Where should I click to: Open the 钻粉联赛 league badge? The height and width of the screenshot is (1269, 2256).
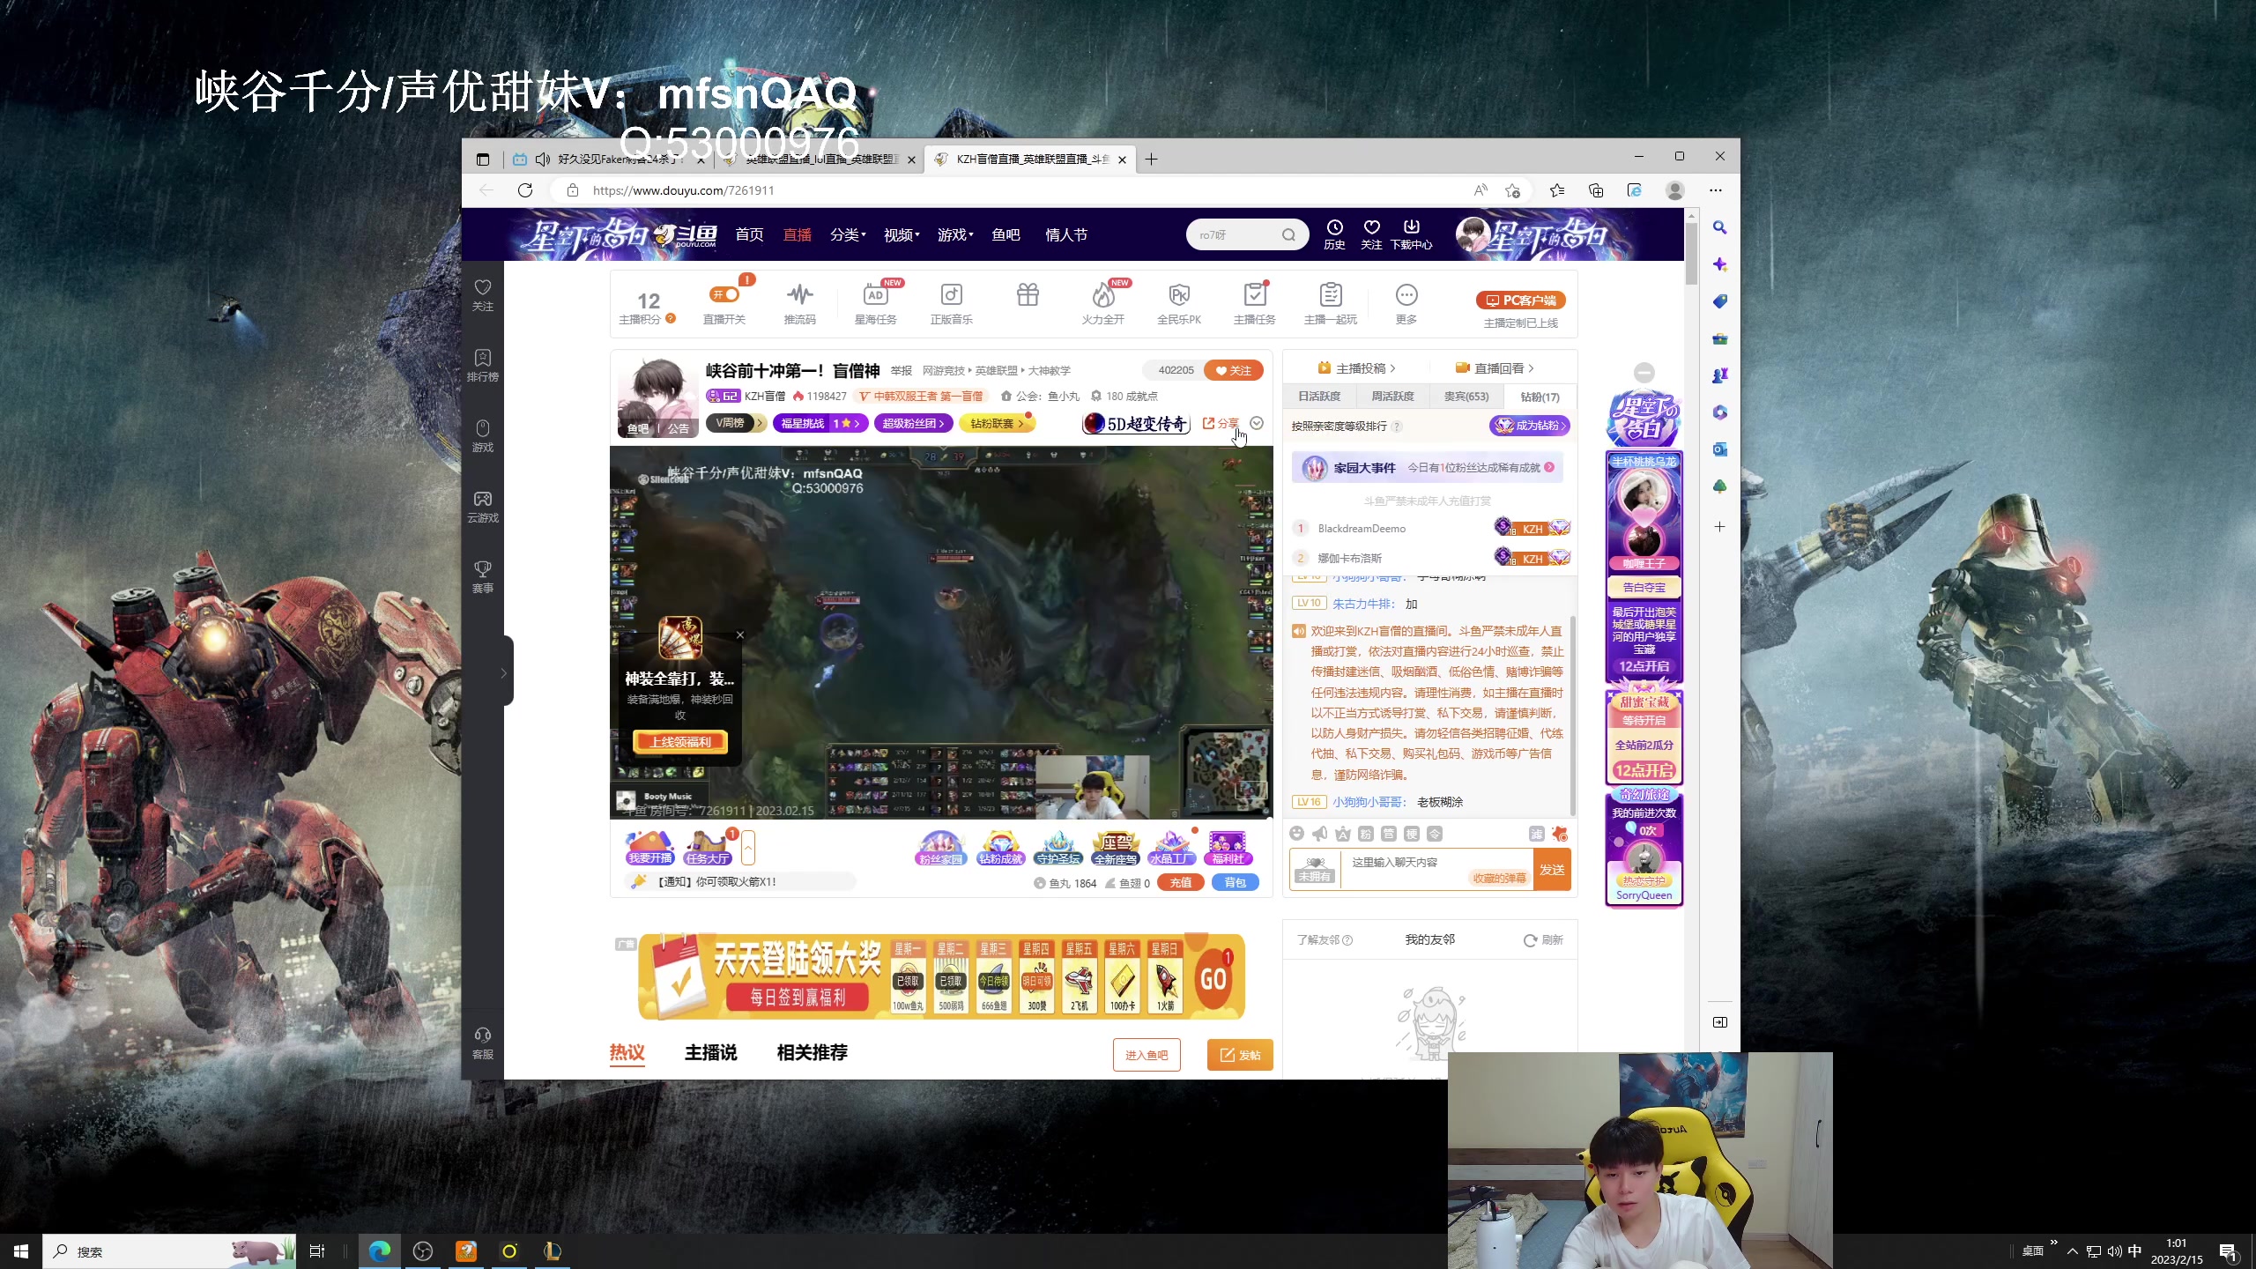click(997, 424)
